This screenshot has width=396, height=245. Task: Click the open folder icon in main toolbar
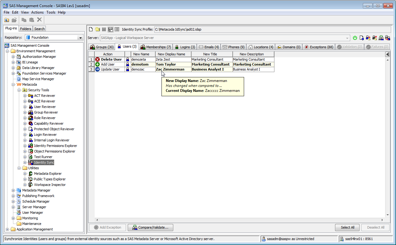[x=14, y=20]
